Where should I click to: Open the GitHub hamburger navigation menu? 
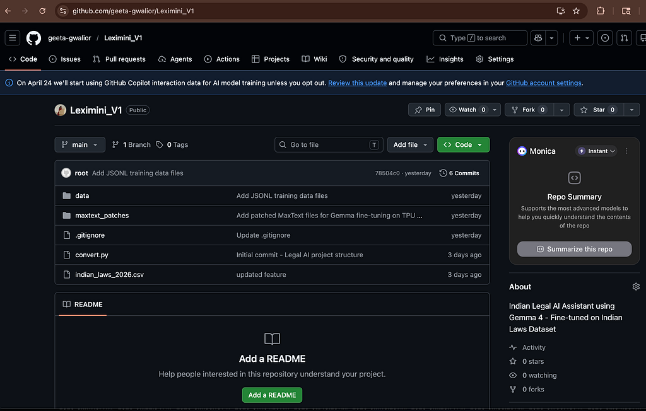(13, 38)
